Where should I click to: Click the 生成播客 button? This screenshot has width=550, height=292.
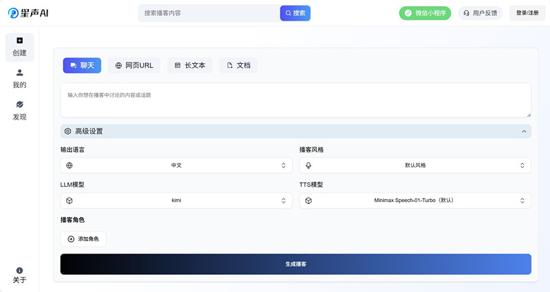[x=296, y=265]
